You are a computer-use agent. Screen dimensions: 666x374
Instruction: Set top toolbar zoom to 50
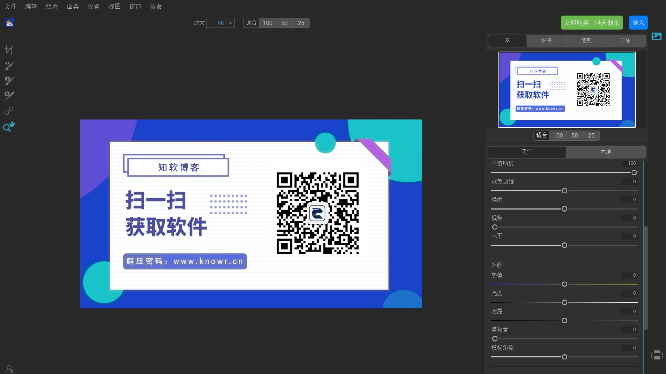pyautogui.click(x=284, y=23)
